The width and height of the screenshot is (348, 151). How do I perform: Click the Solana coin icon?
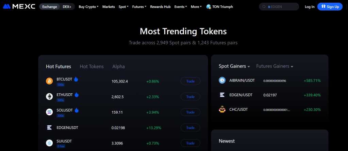click(49, 112)
